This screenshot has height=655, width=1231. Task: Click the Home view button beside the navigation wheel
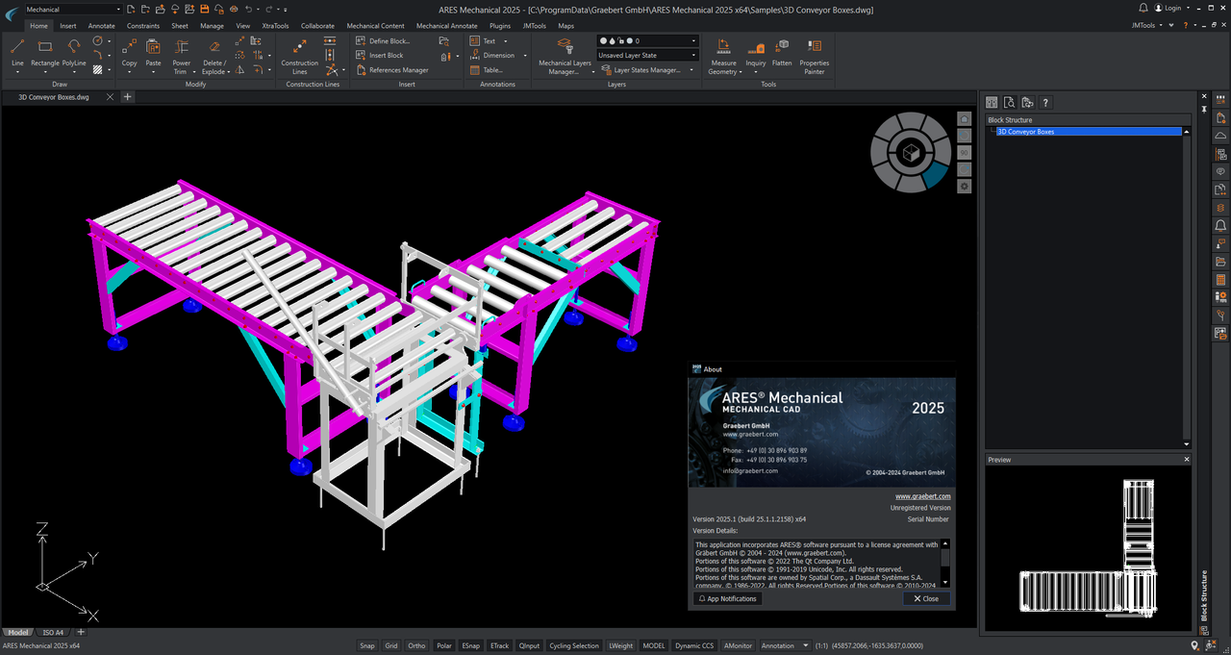coord(965,117)
